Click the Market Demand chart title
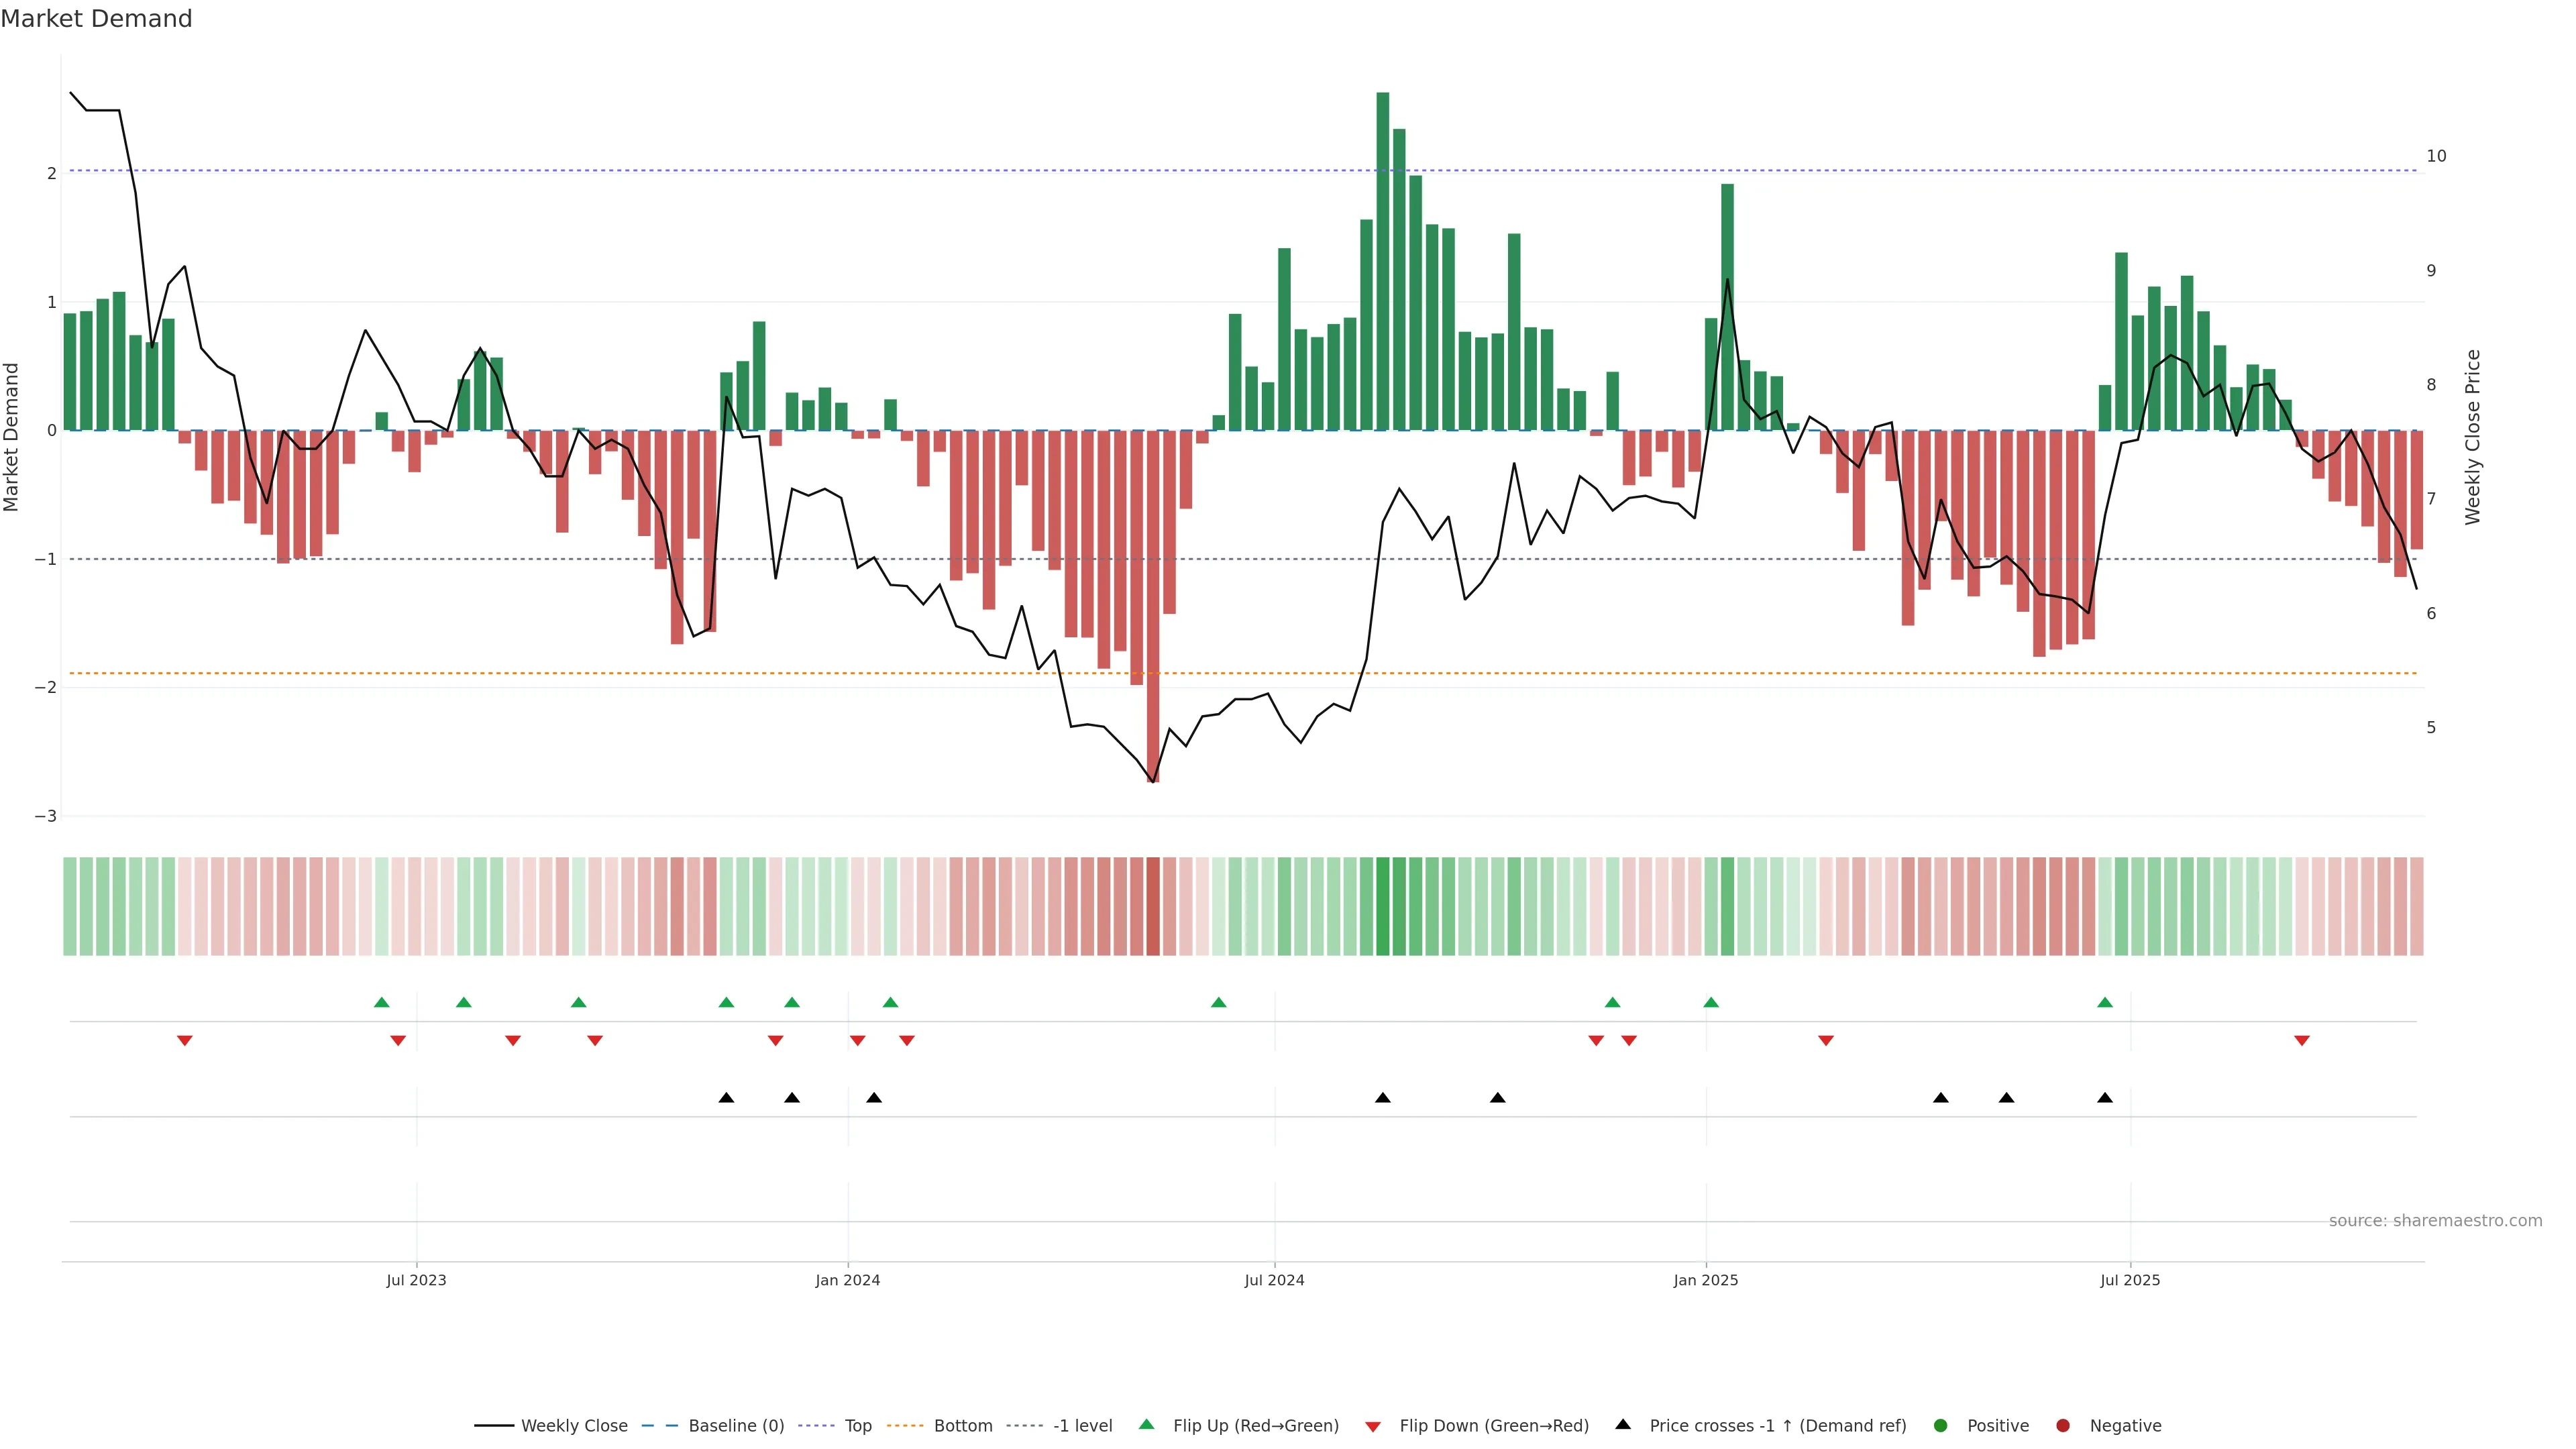 tap(96, 19)
